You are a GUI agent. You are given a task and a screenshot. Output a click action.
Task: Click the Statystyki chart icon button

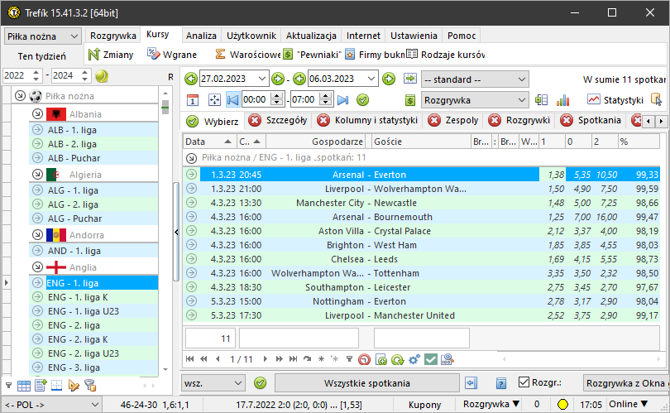tap(595, 99)
